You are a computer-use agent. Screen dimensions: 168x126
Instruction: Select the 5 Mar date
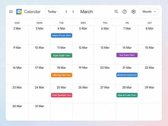click(83, 28)
